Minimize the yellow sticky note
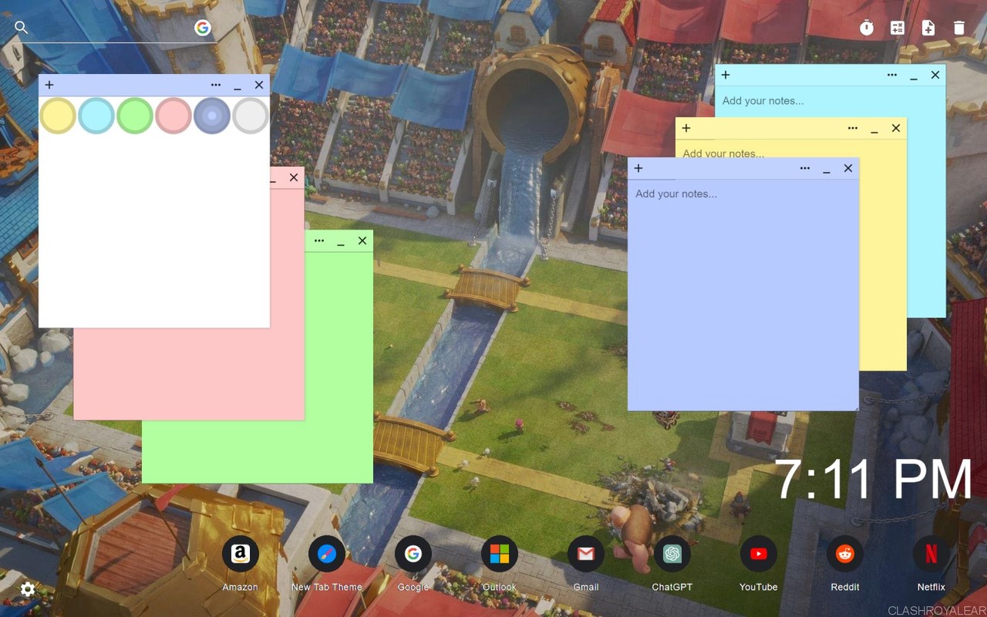The height and width of the screenshot is (617, 987). click(x=874, y=130)
